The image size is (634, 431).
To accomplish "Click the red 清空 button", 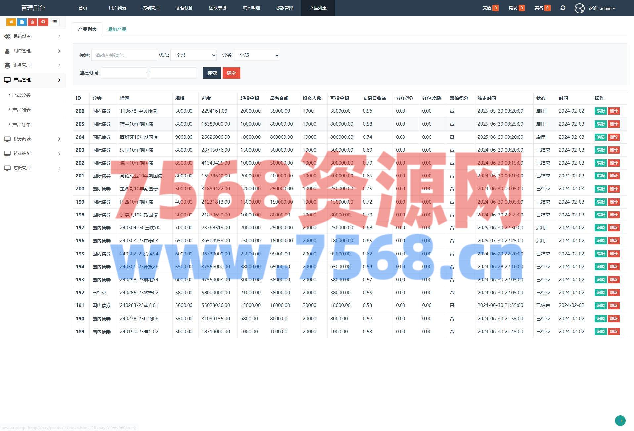I will [231, 73].
